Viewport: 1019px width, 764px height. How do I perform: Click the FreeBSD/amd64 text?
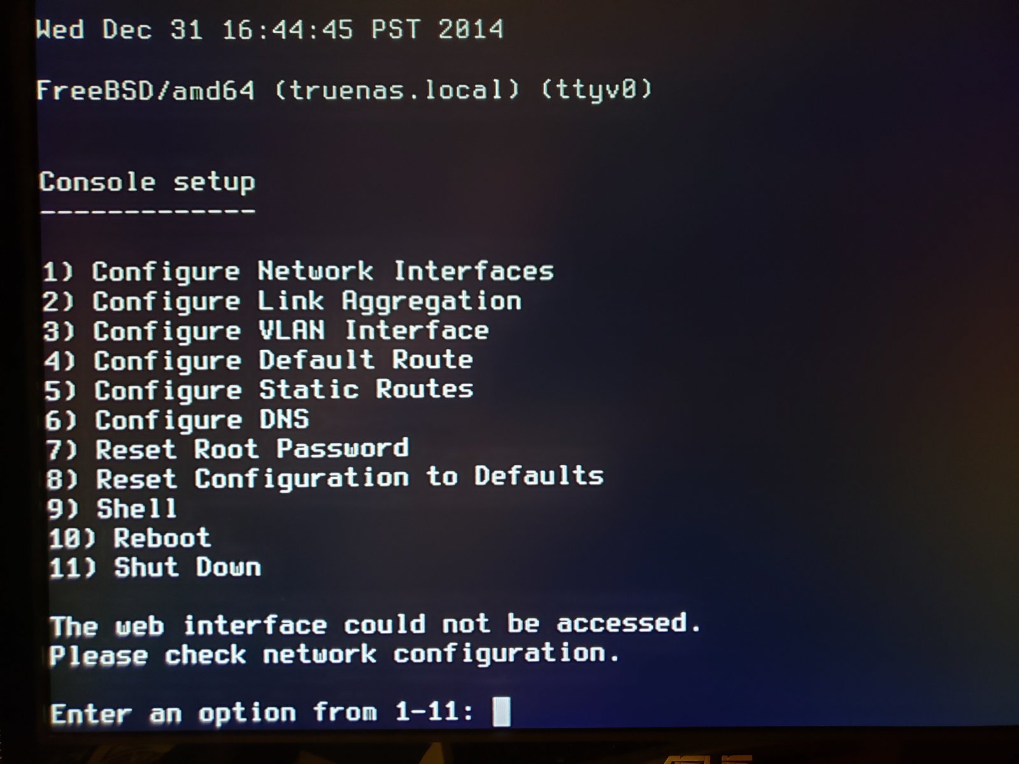tap(146, 90)
